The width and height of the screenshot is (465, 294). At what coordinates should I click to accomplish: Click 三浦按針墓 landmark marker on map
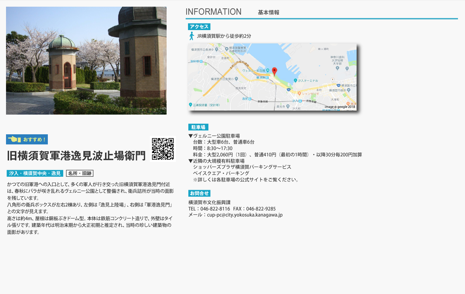tap(190, 105)
